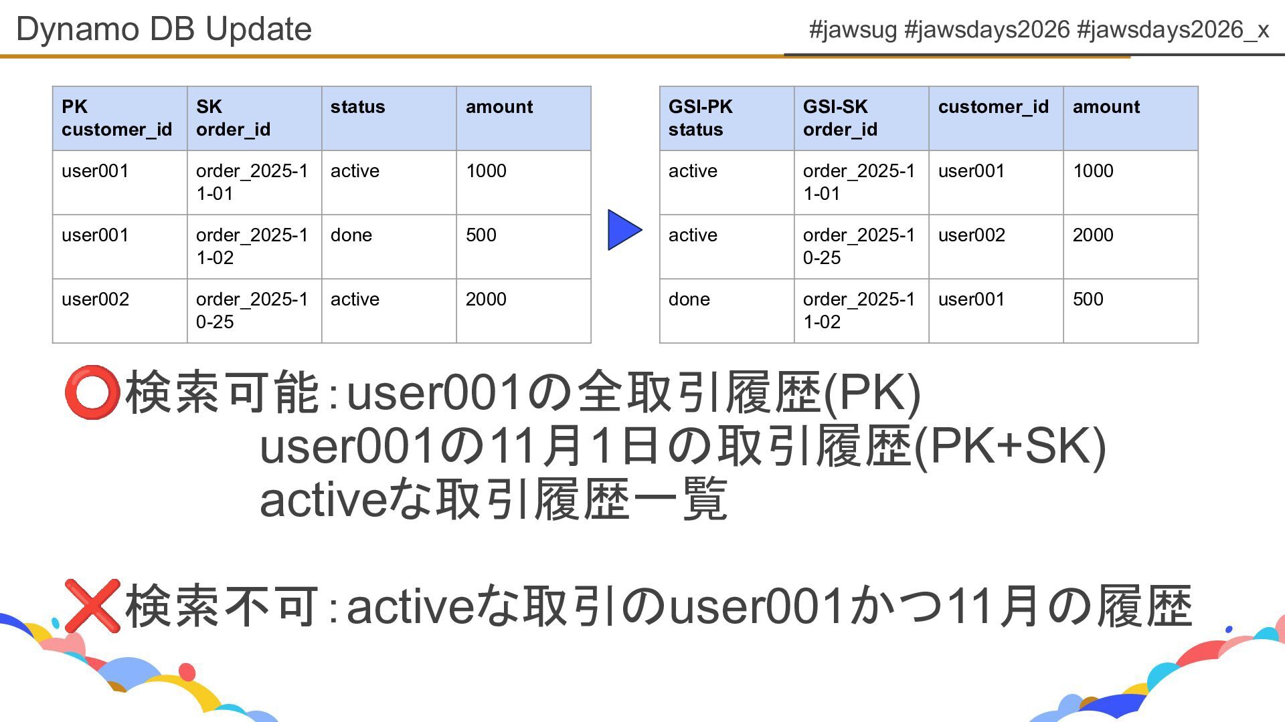
Task: Click the #jawsdays2026_x hashtag
Action: (1173, 29)
